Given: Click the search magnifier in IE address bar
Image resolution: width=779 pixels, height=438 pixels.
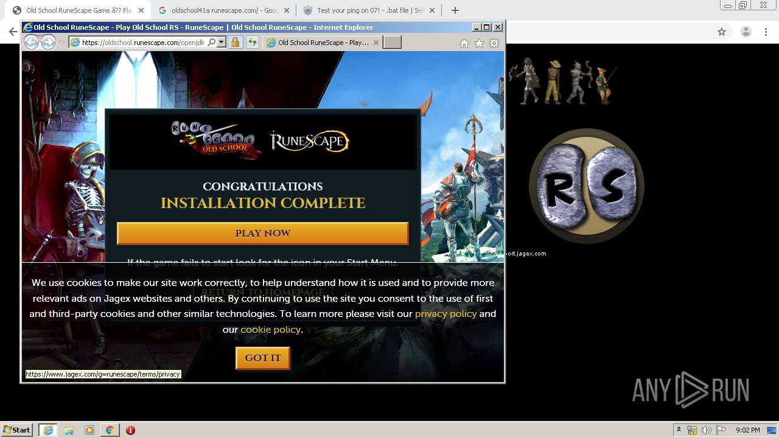Looking at the screenshot, I should (211, 43).
